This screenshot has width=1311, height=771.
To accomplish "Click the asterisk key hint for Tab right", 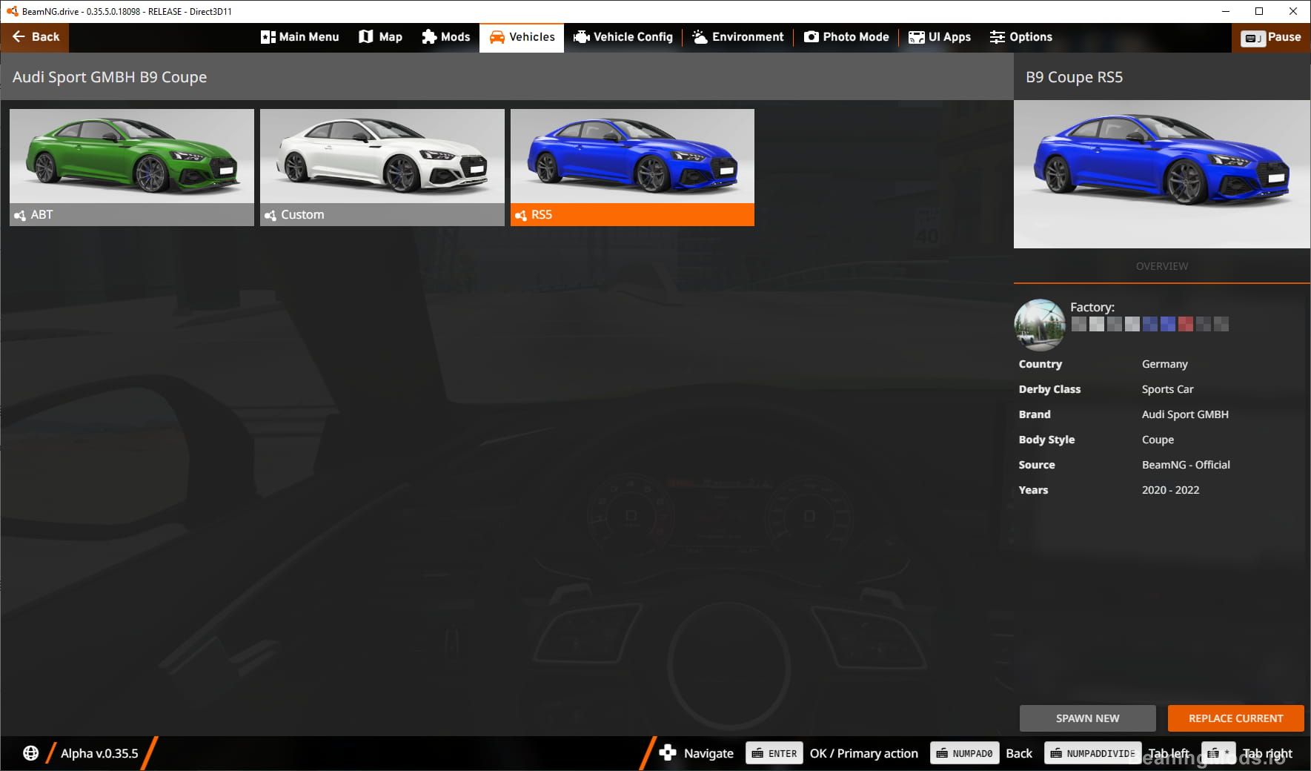I will [1218, 753].
